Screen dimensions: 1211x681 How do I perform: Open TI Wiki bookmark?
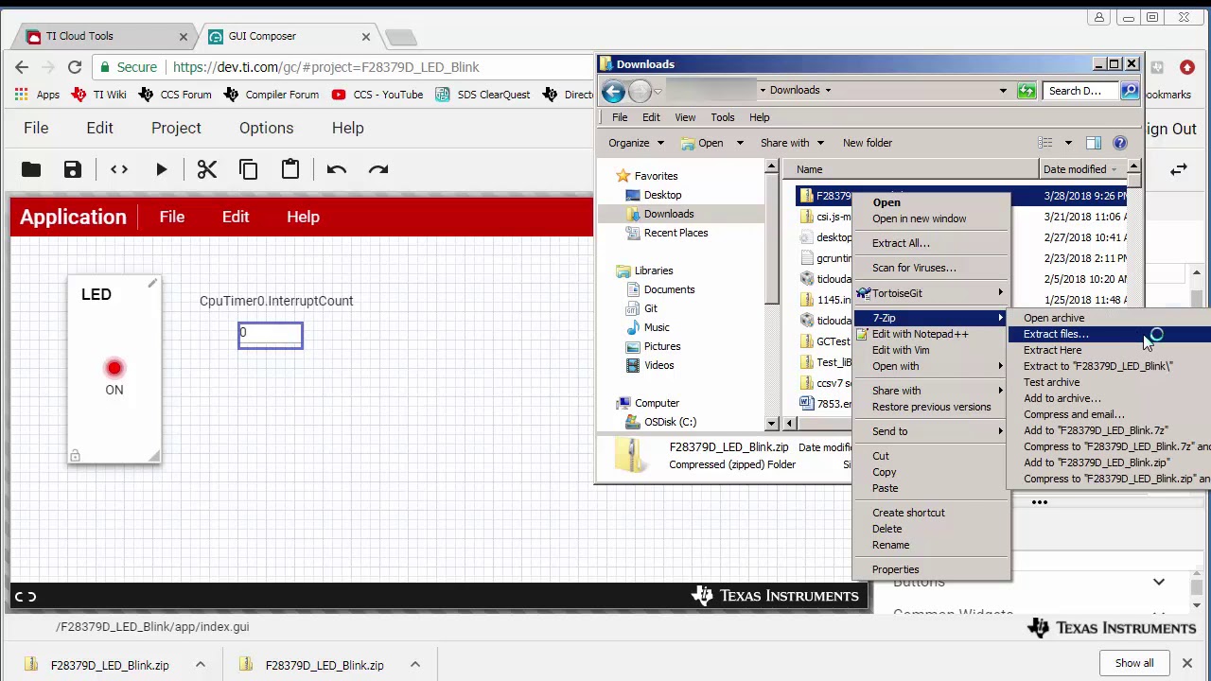click(x=100, y=95)
